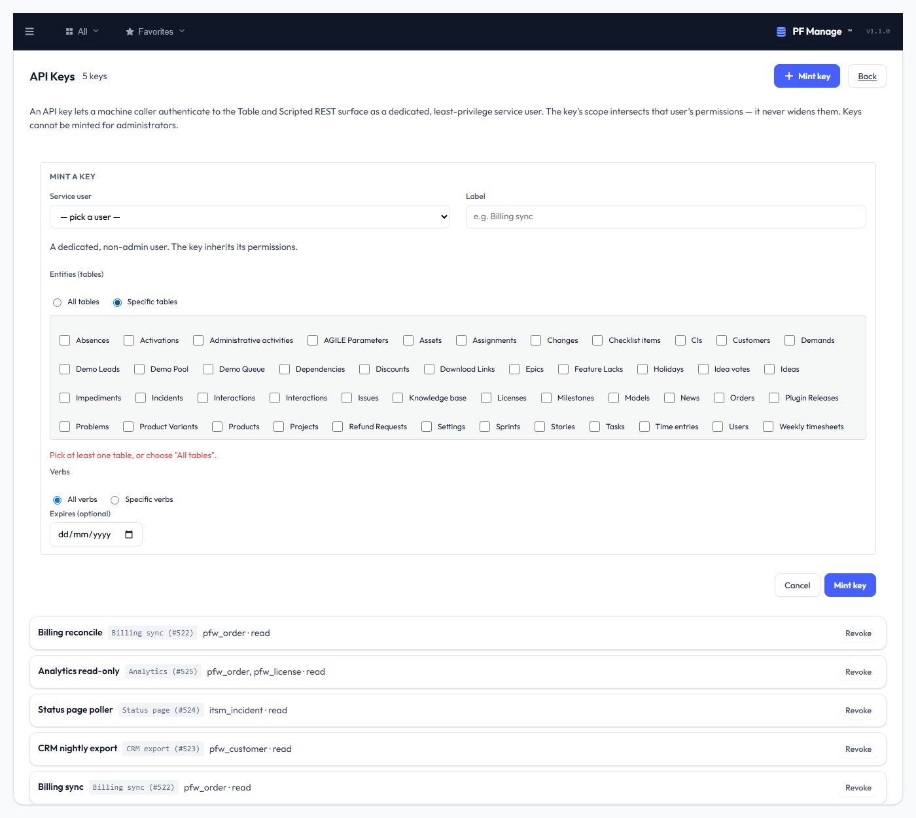Tick the Users checkbox
Image resolution: width=916 pixels, height=818 pixels.
click(718, 427)
